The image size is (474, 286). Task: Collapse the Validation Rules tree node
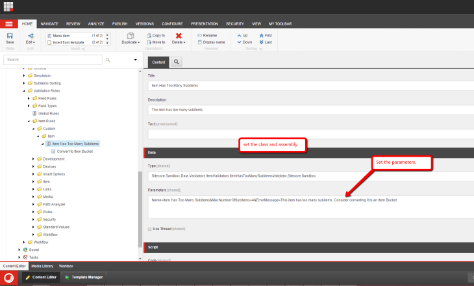tap(24, 91)
